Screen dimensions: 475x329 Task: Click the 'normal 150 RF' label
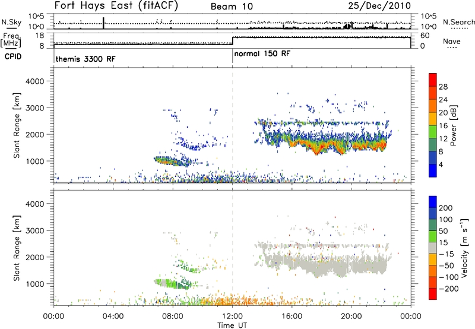[x=262, y=53]
